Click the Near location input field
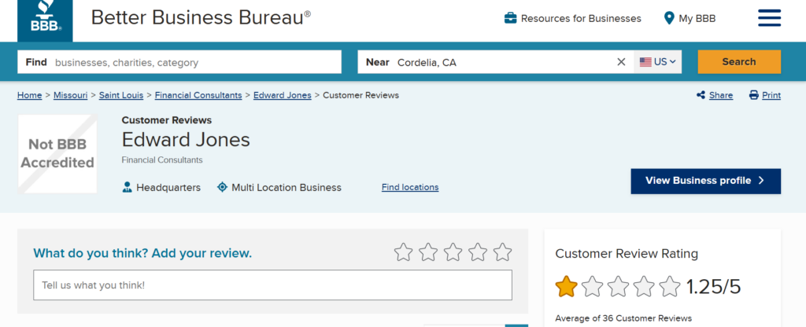This screenshot has height=327, width=806. (496, 62)
